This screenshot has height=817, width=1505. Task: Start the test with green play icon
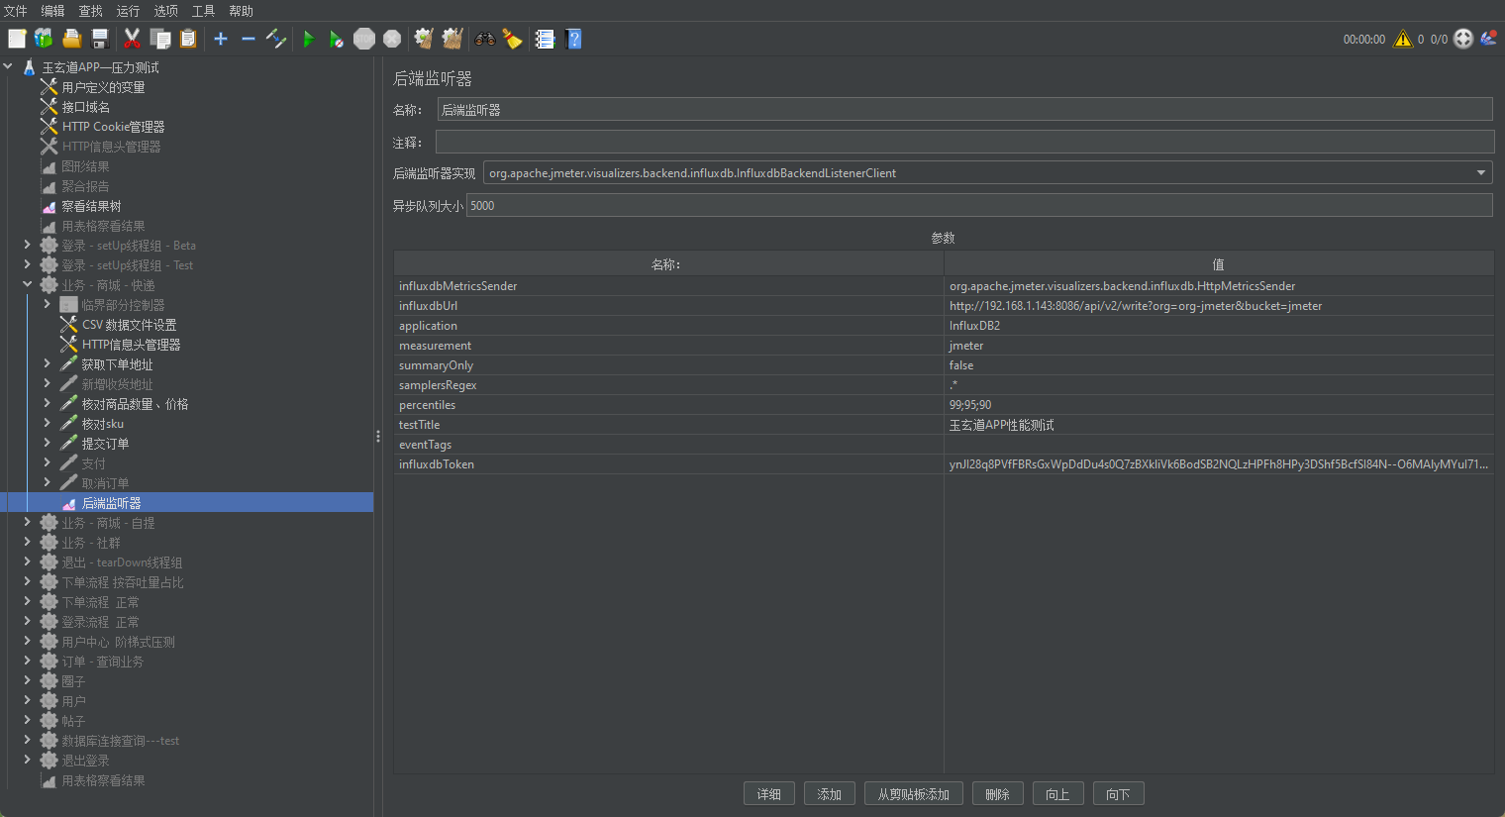[309, 39]
